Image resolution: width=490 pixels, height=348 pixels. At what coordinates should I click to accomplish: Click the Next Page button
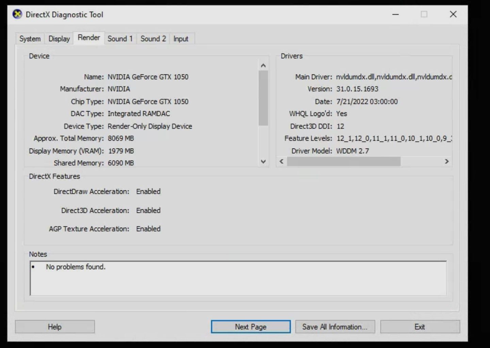coord(251,327)
